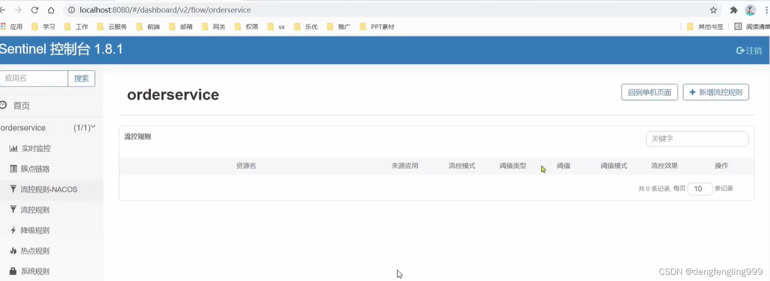This screenshot has height=281, width=770.
Task: Click the 注销 logout link
Action: pyautogui.click(x=749, y=51)
